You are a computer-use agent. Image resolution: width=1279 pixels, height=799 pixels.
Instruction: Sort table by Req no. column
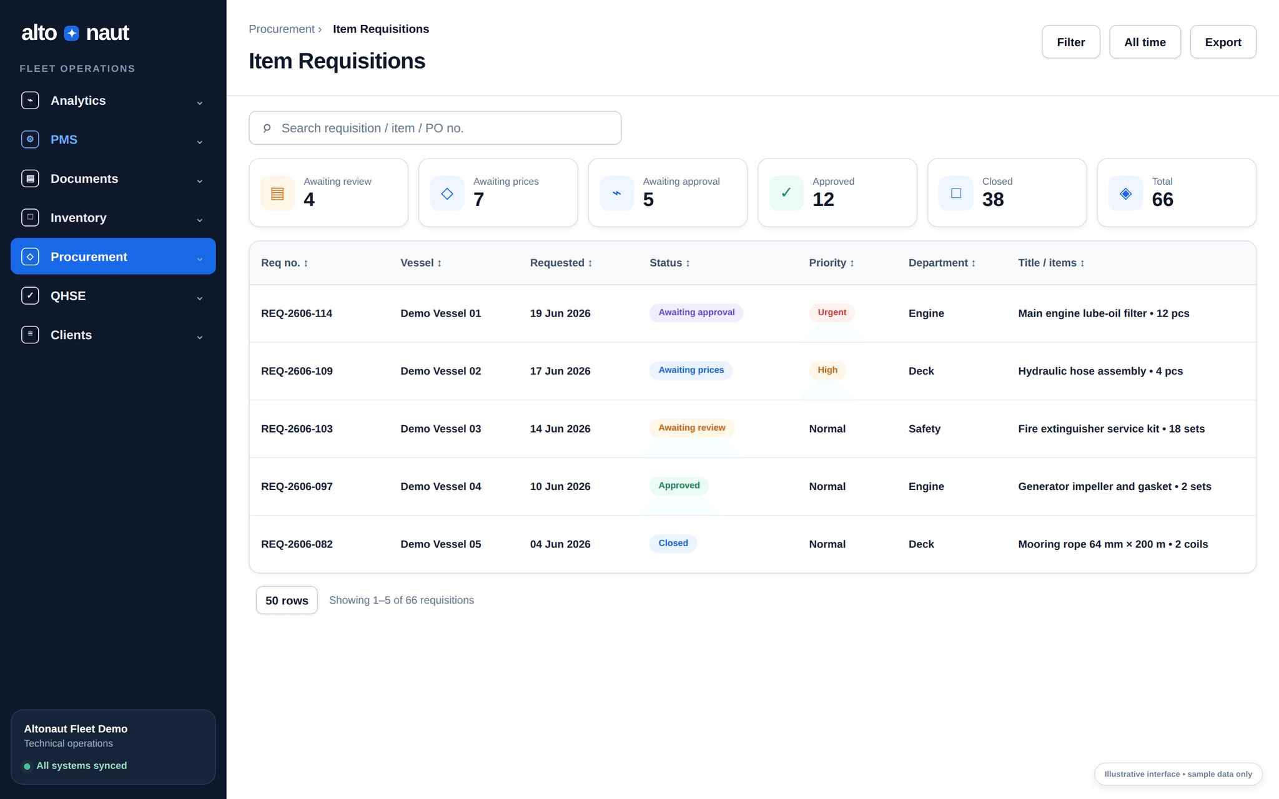[285, 263]
